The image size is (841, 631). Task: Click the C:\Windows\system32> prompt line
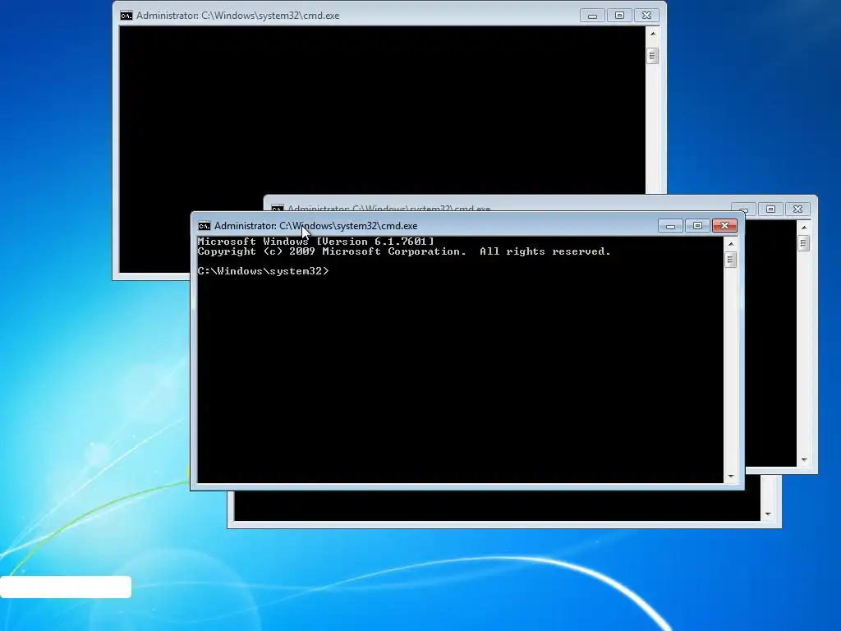pyautogui.click(x=263, y=271)
